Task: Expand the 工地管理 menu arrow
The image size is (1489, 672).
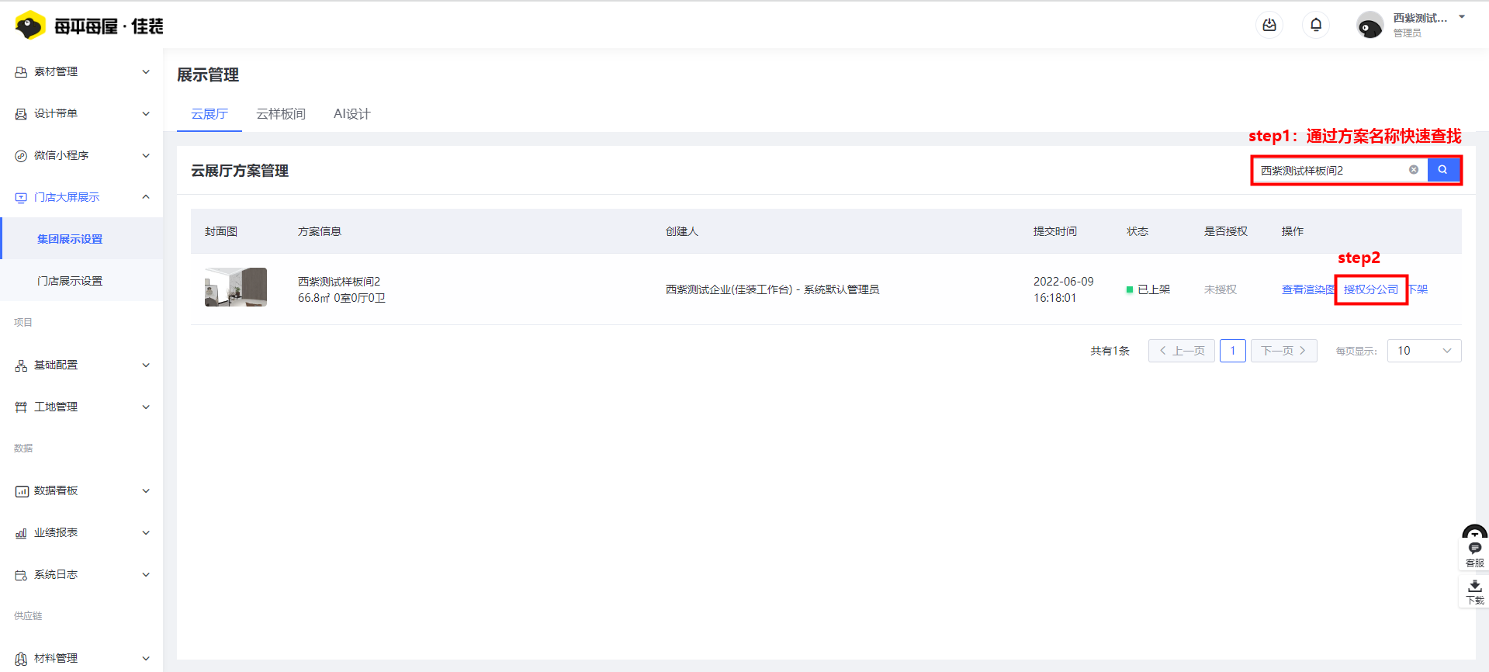Action: pyautogui.click(x=146, y=407)
